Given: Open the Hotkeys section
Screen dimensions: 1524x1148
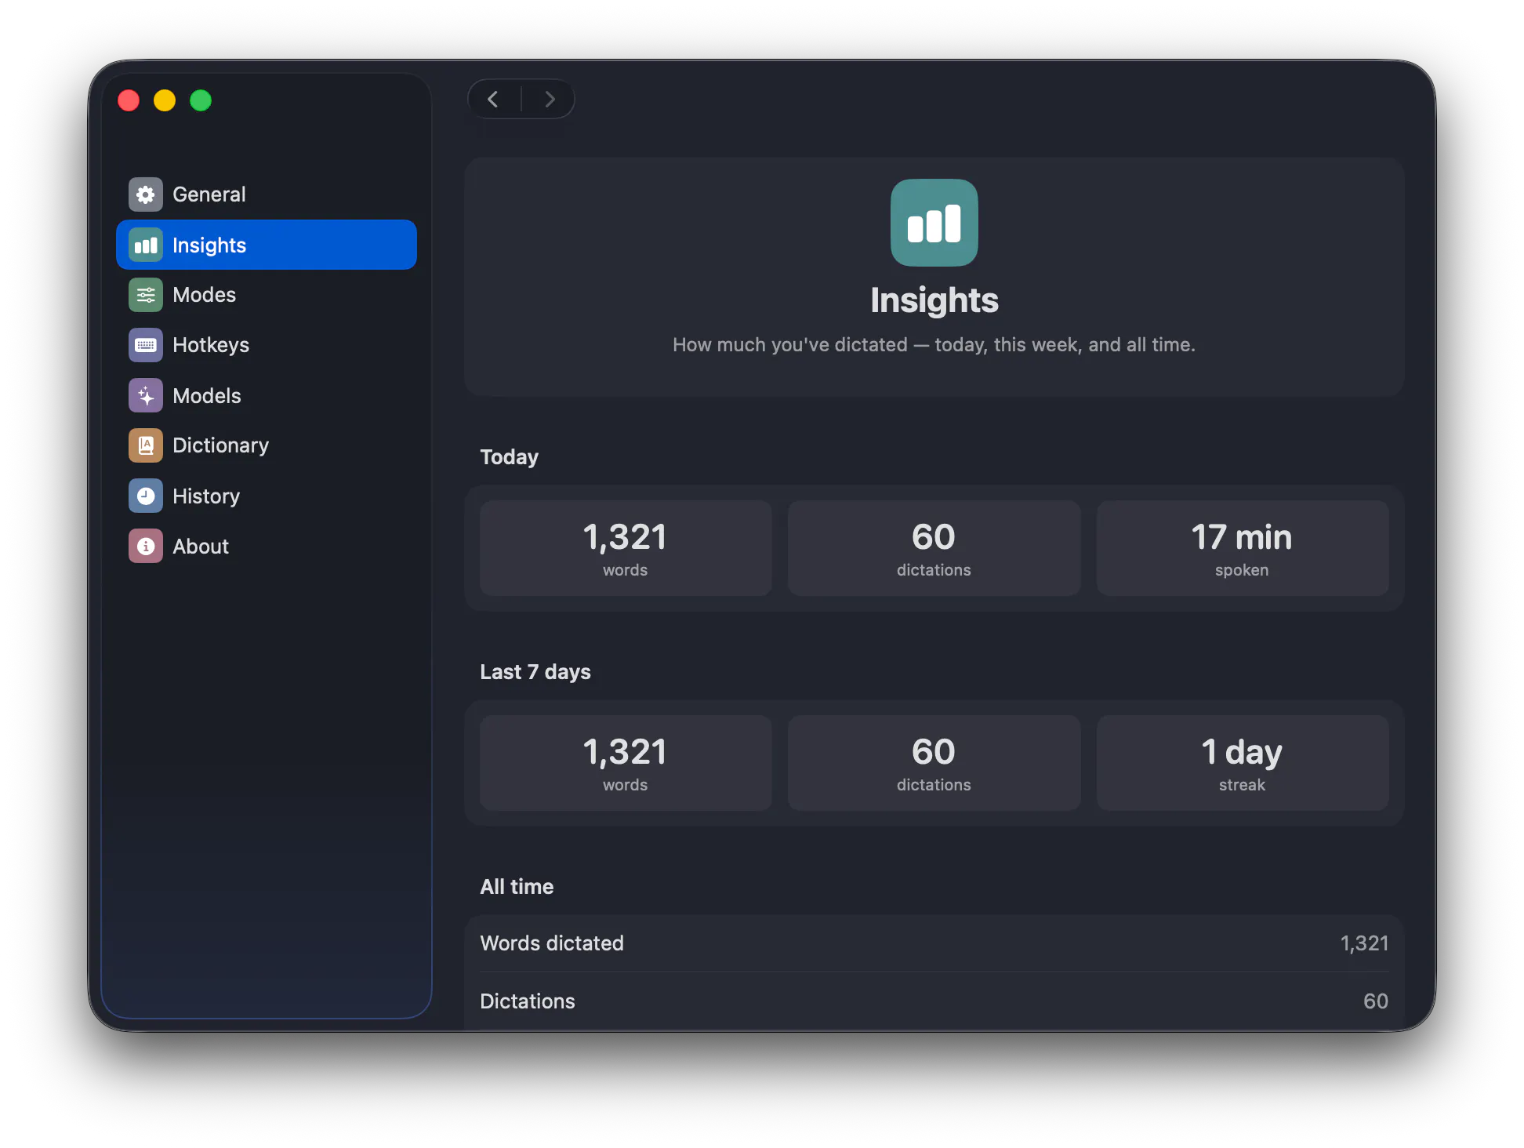Looking at the screenshot, I should (266, 345).
